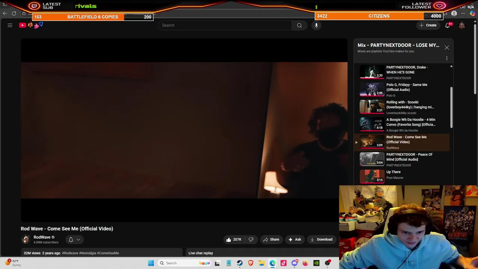Click the playlist panel scrollbar
Image resolution: width=478 pixels, height=269 pixels.
click(x=451, y=108)
